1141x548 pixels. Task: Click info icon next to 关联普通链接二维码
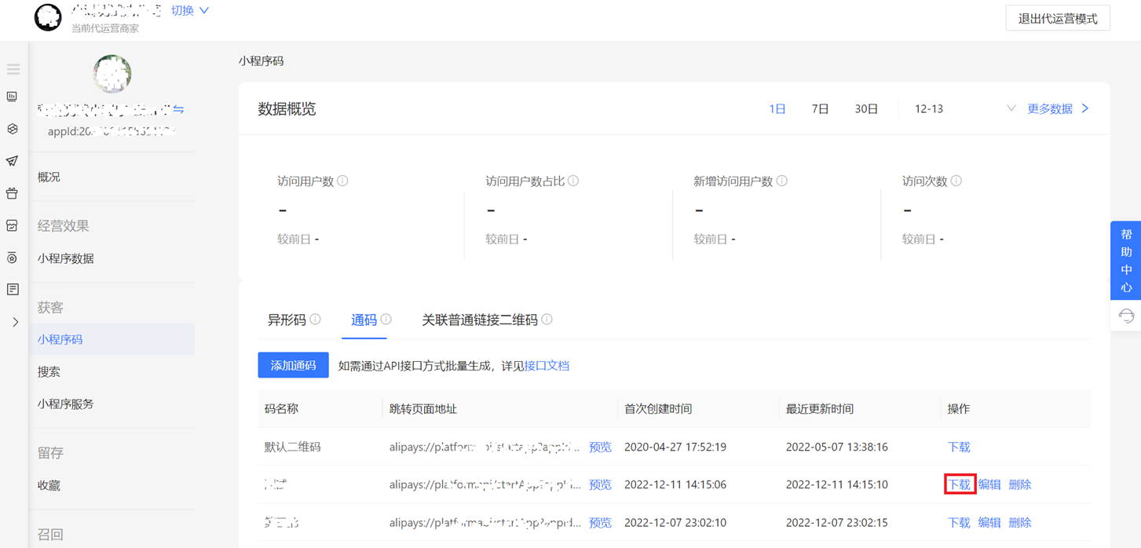[x=547, y=320]
